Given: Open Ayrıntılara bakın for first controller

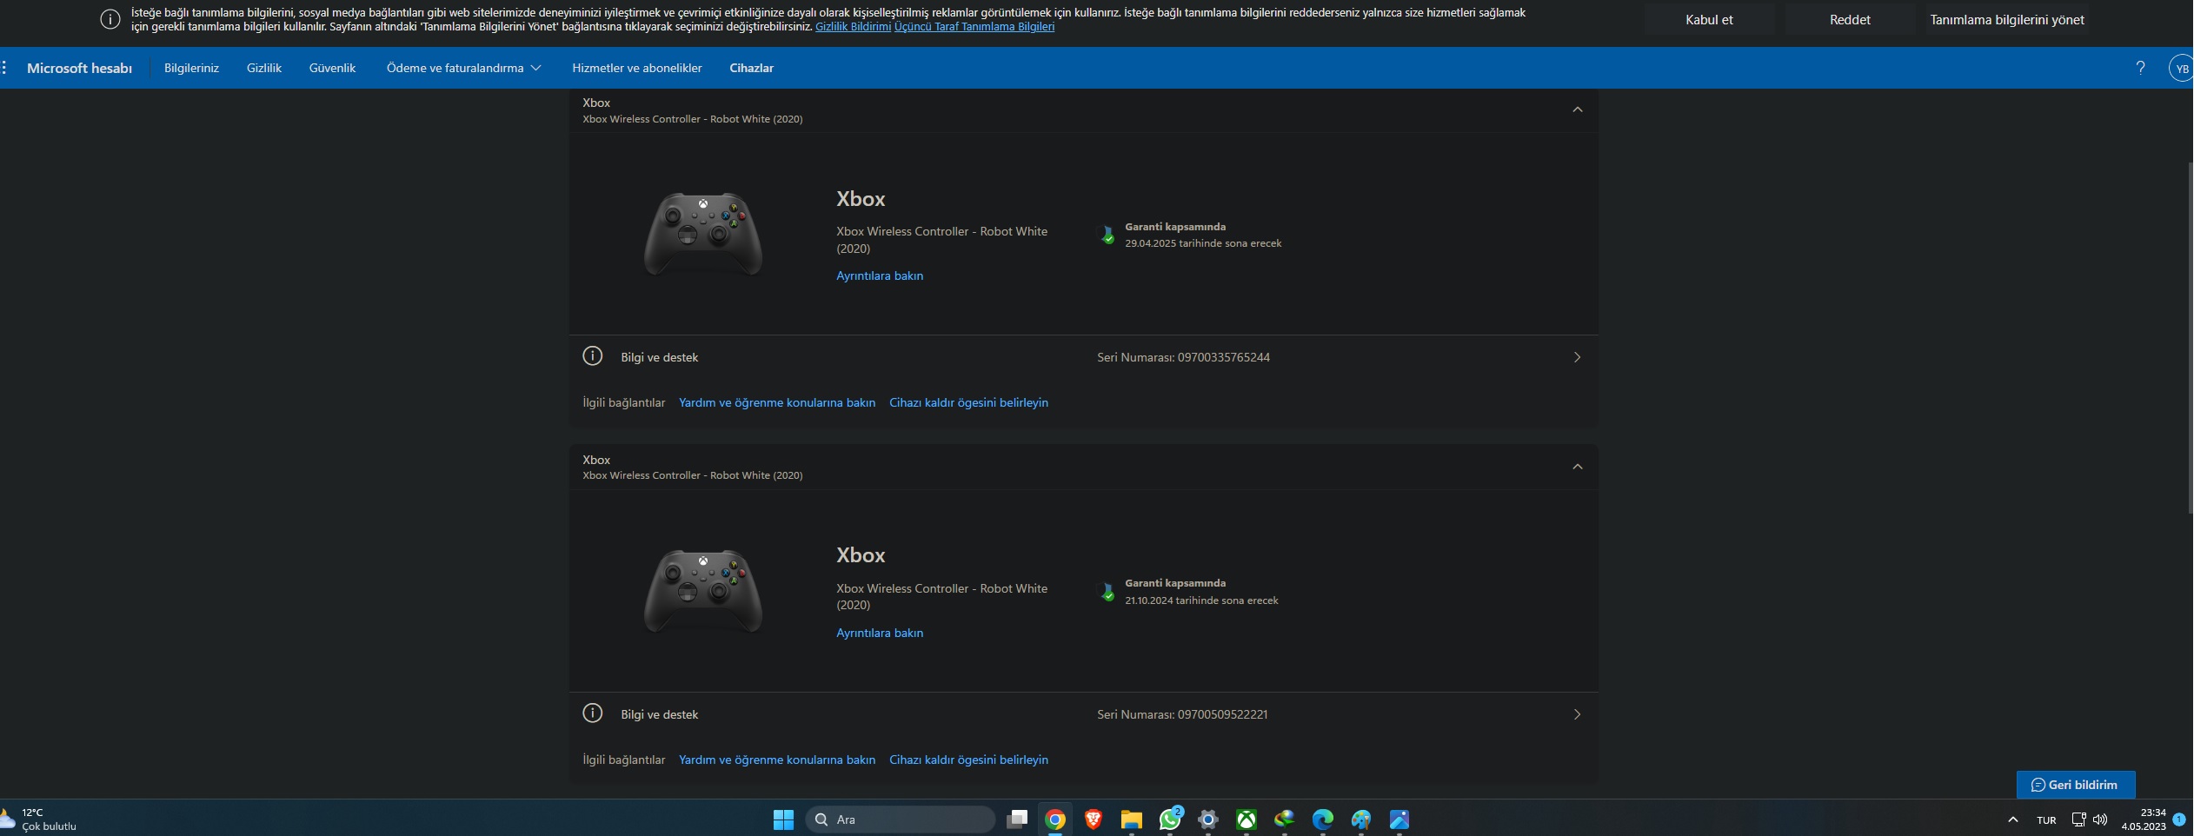Looking at the screenshot, I should click(880, 275).
